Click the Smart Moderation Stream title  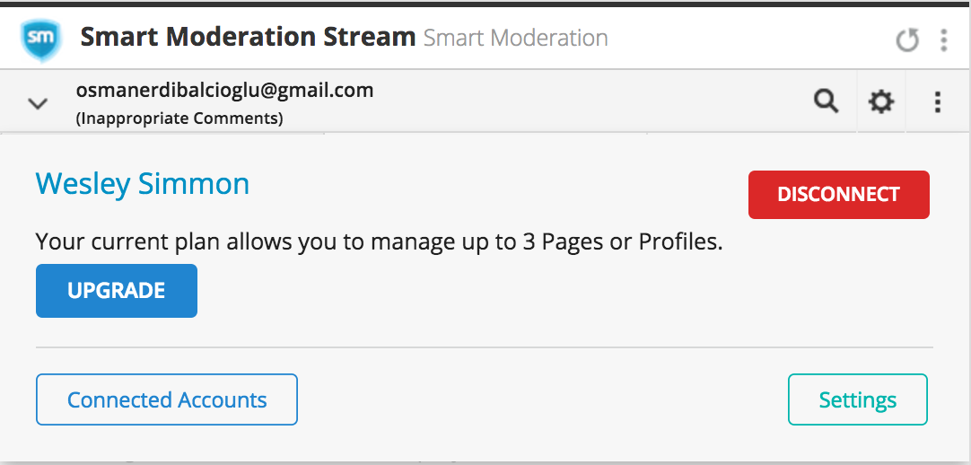(x=248, y=38)
